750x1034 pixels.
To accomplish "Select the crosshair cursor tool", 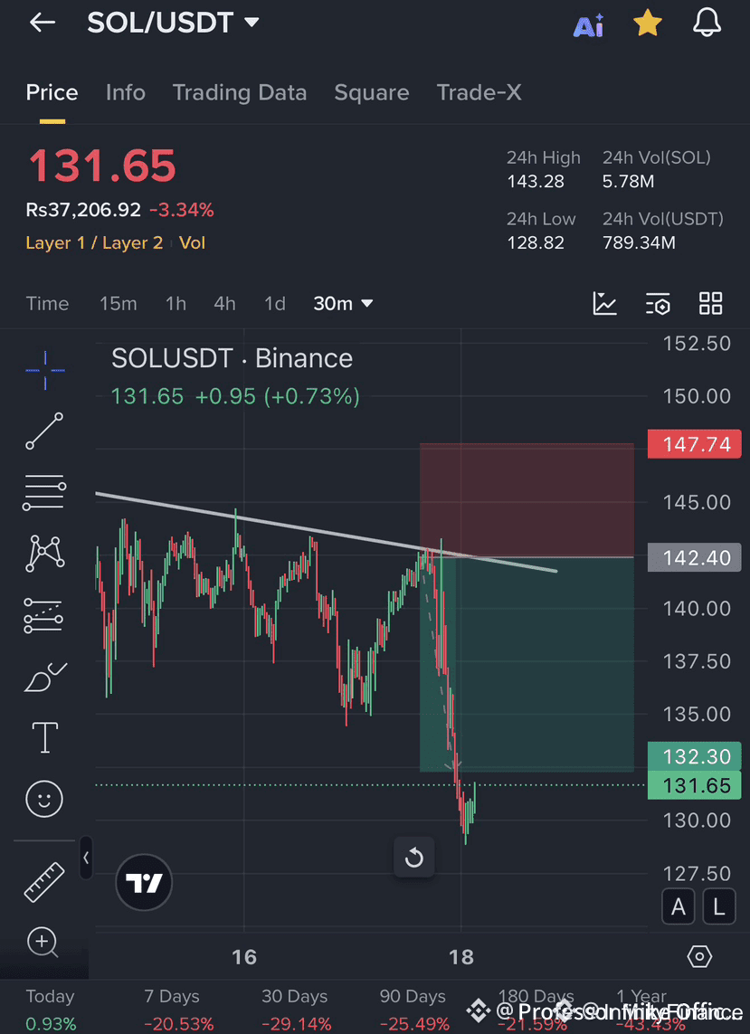I will coord(43,370).
